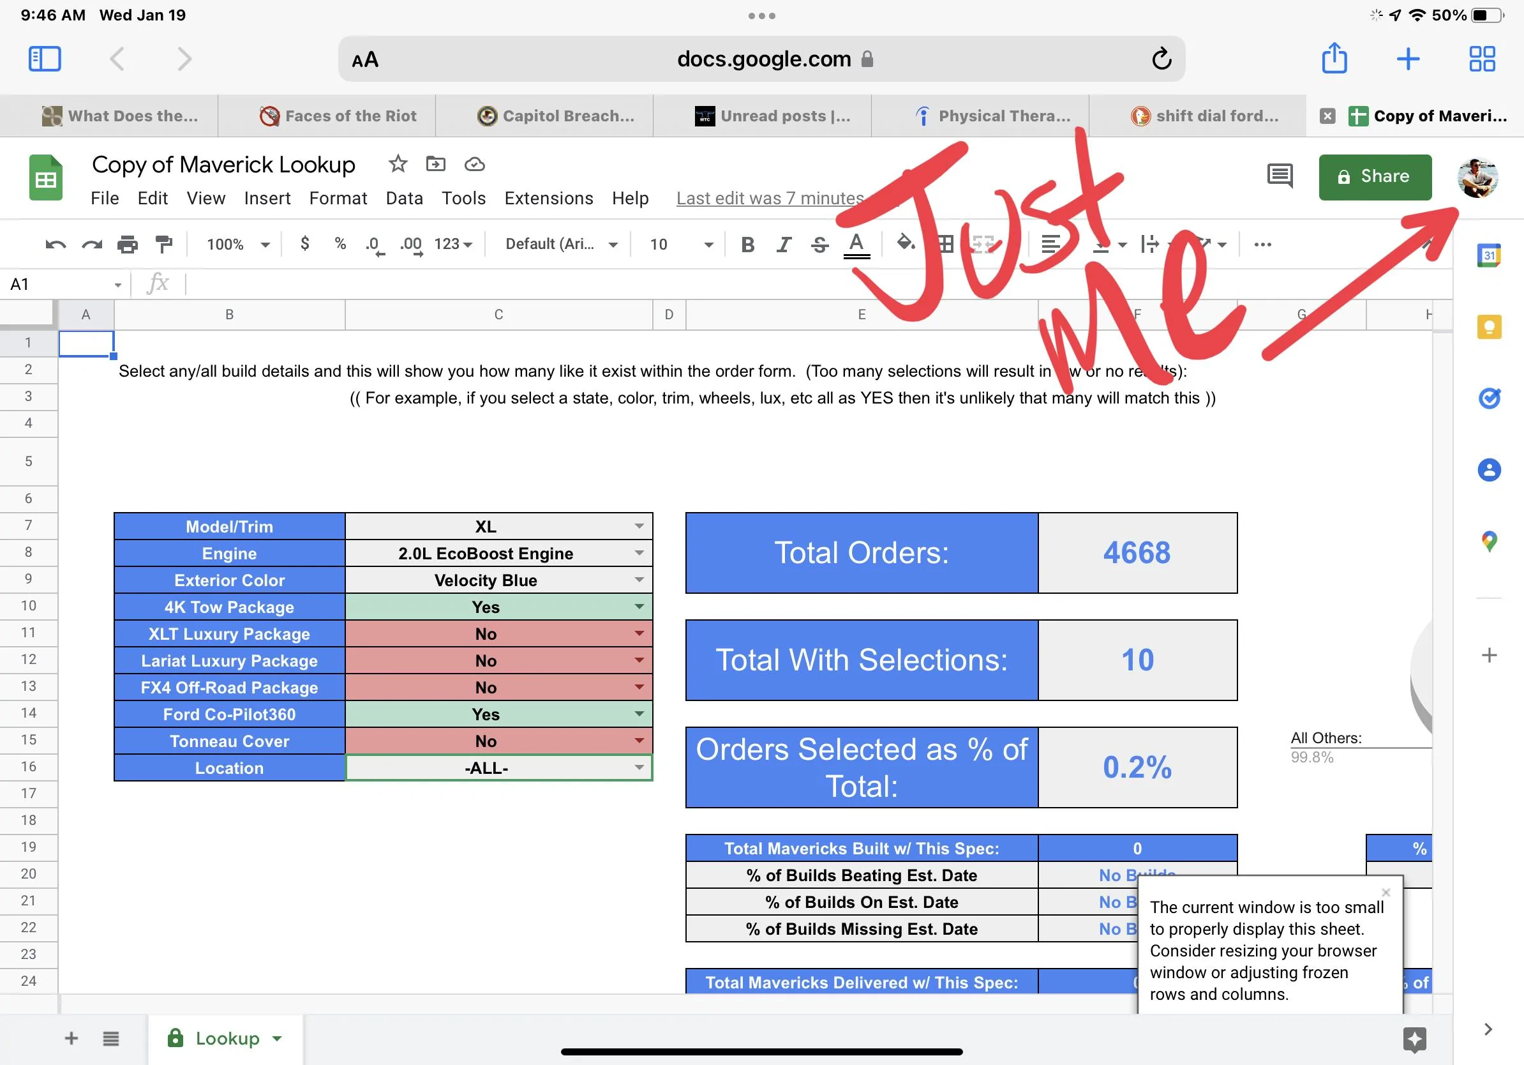View the cloud save status

pyautogui.click(x=474, y=164)
